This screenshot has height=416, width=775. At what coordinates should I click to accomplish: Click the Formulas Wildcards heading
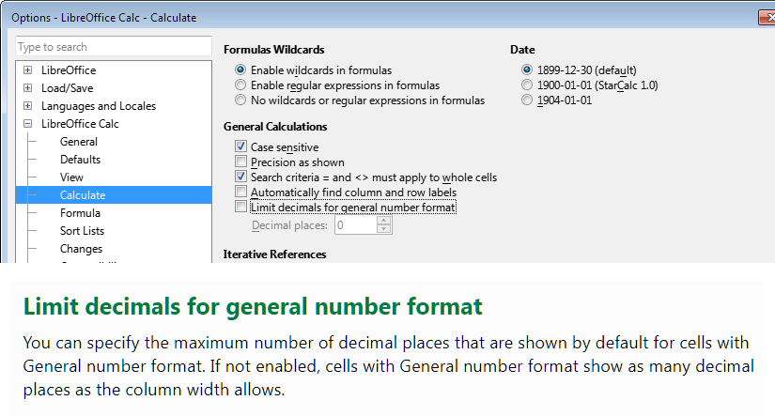273,50
